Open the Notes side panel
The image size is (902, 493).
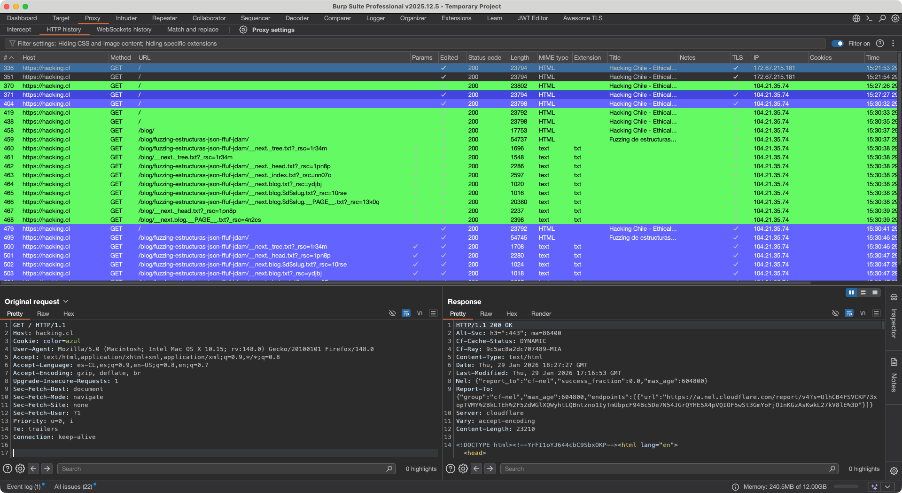pyautogui.click(x=894, y=376)
